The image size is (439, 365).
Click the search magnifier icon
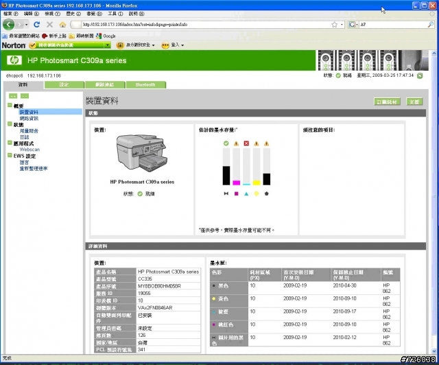tap(431, 25)
